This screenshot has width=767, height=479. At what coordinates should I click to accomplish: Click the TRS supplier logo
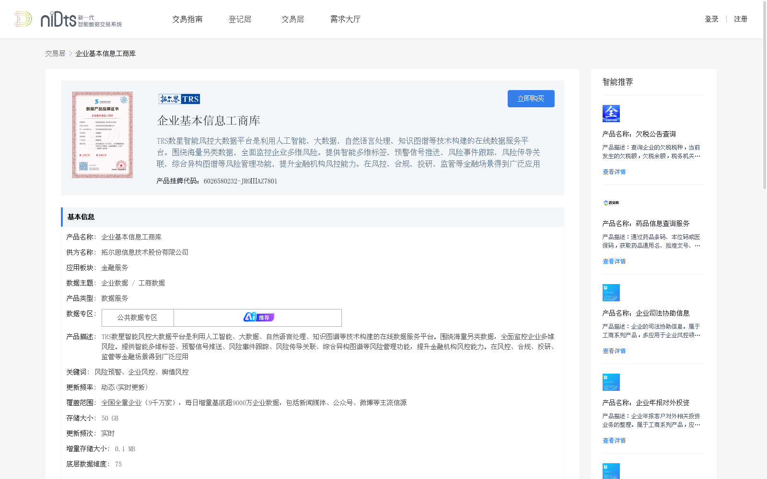(179, 99)
